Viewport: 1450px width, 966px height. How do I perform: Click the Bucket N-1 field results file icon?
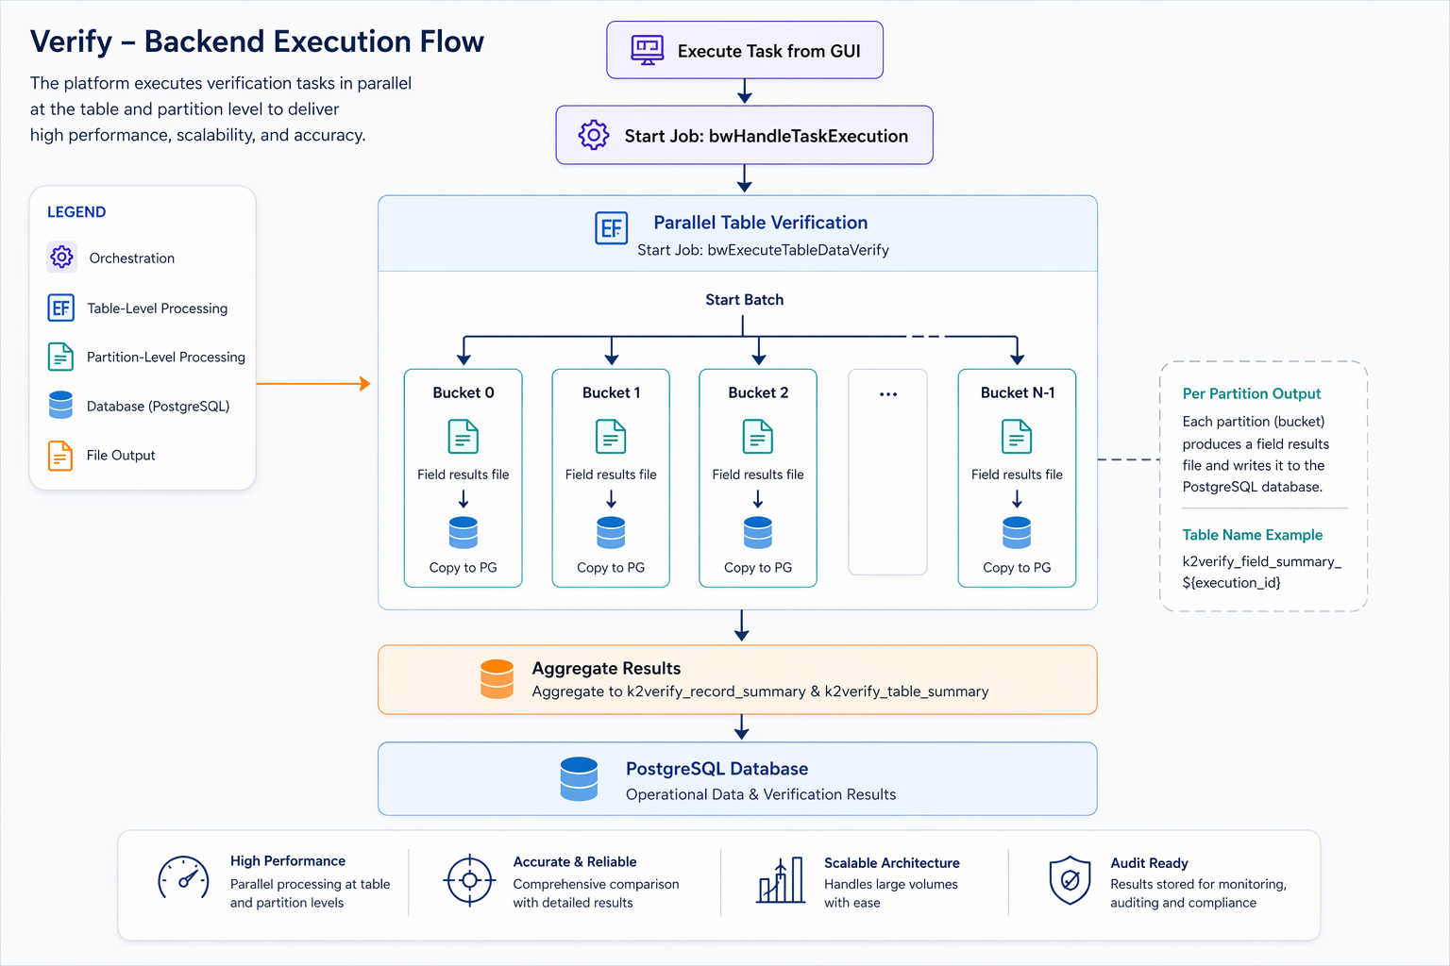[x=1017, y=437]
